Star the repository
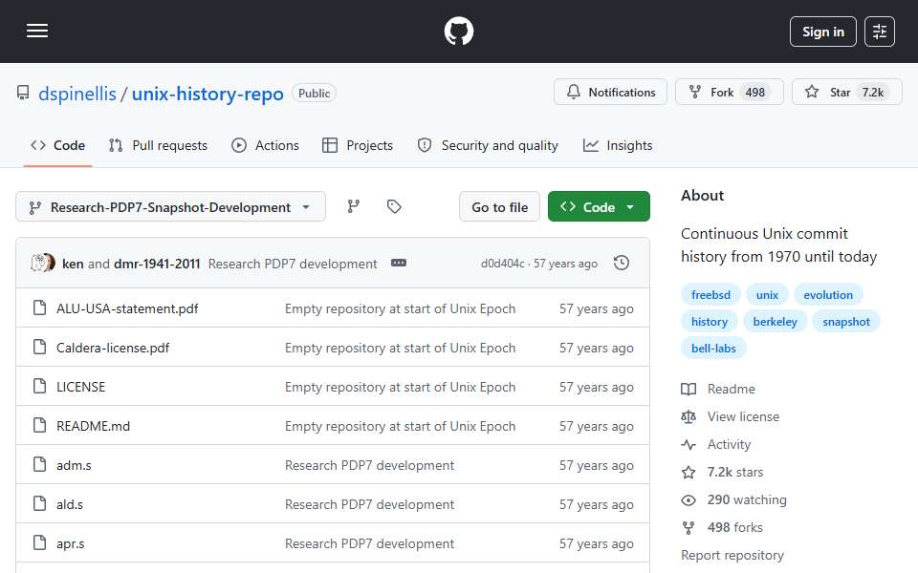Viewport: 918px width, 573px height. click(x=846, y=93)
